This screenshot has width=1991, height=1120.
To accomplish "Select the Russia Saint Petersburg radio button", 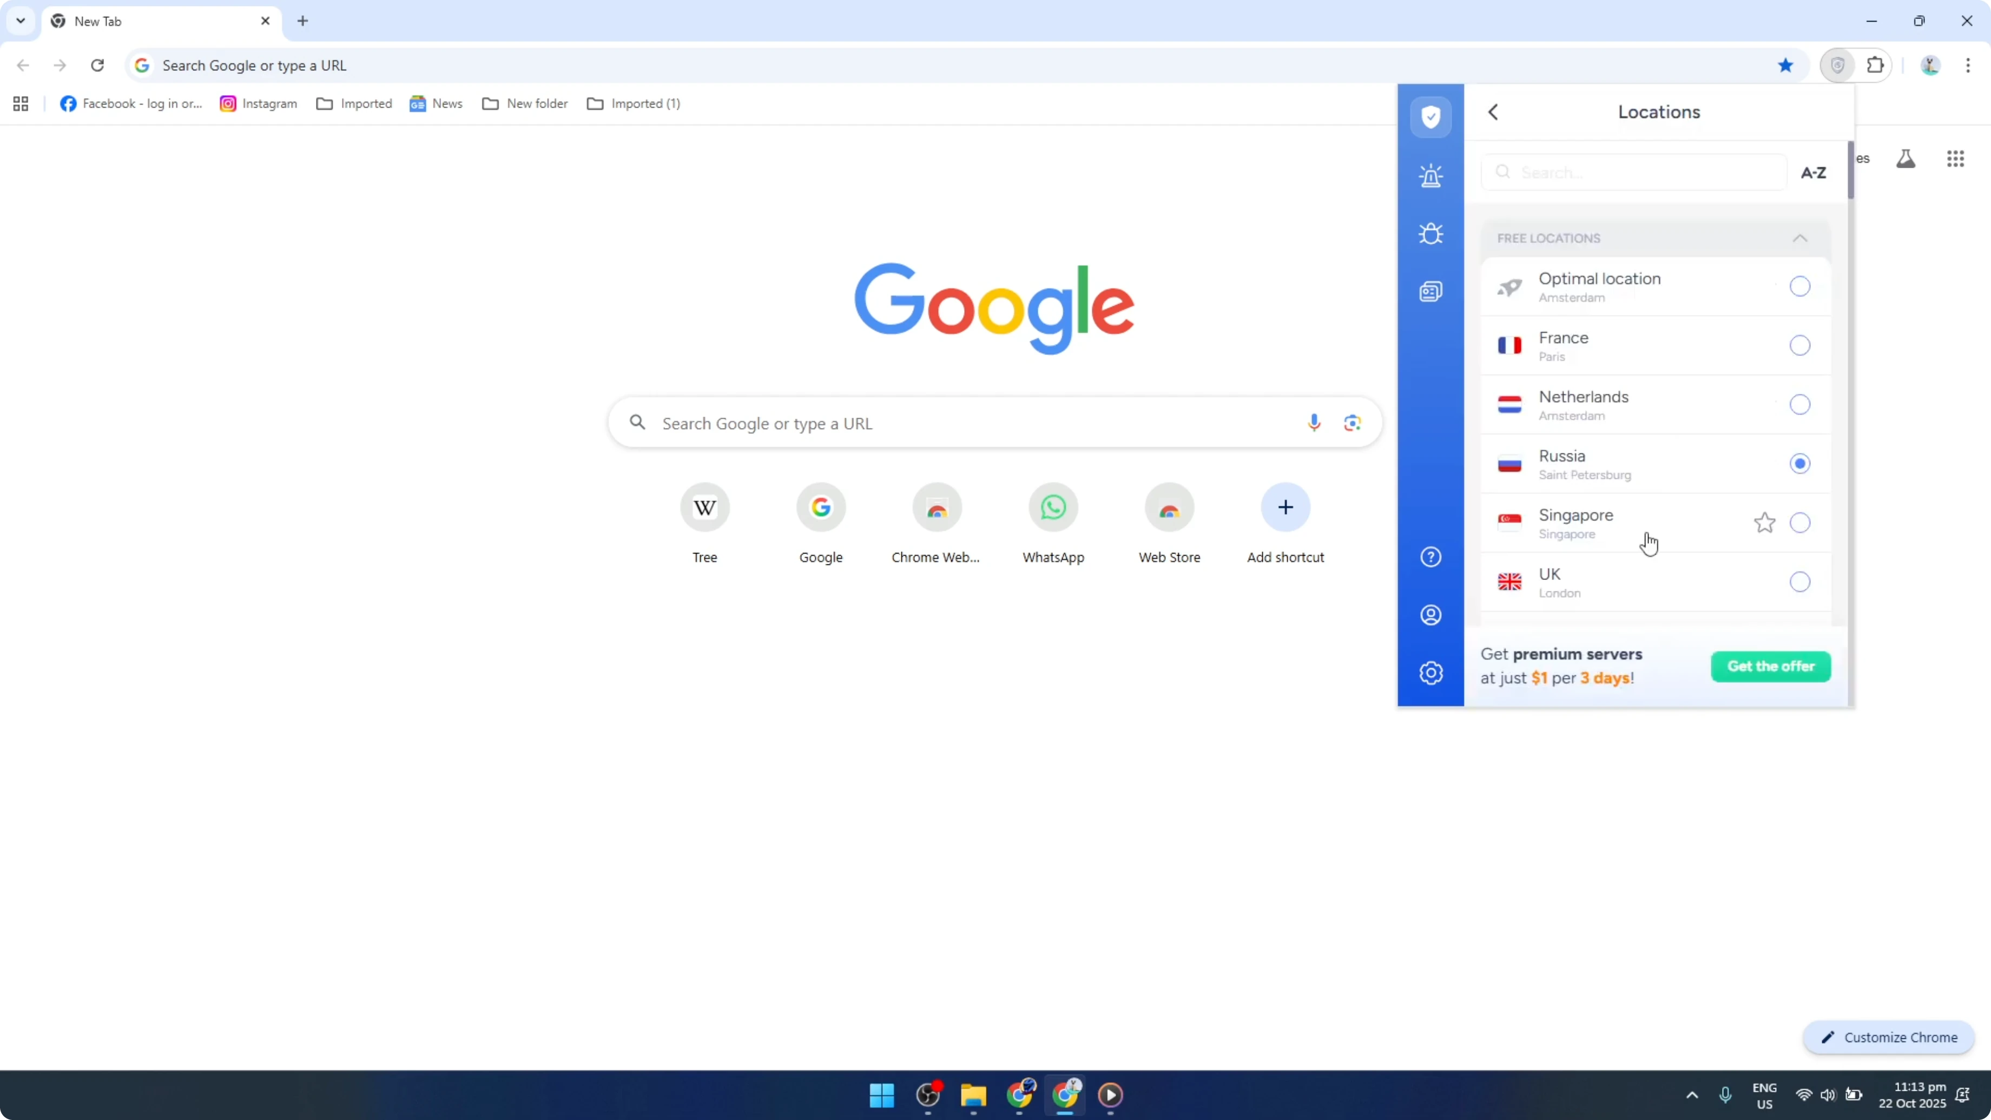I will click(1800, 464).
